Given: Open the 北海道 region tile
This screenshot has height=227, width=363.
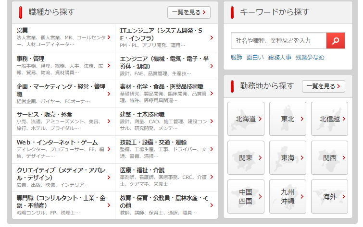Looking at the screenshot, I should click(246, 119).
